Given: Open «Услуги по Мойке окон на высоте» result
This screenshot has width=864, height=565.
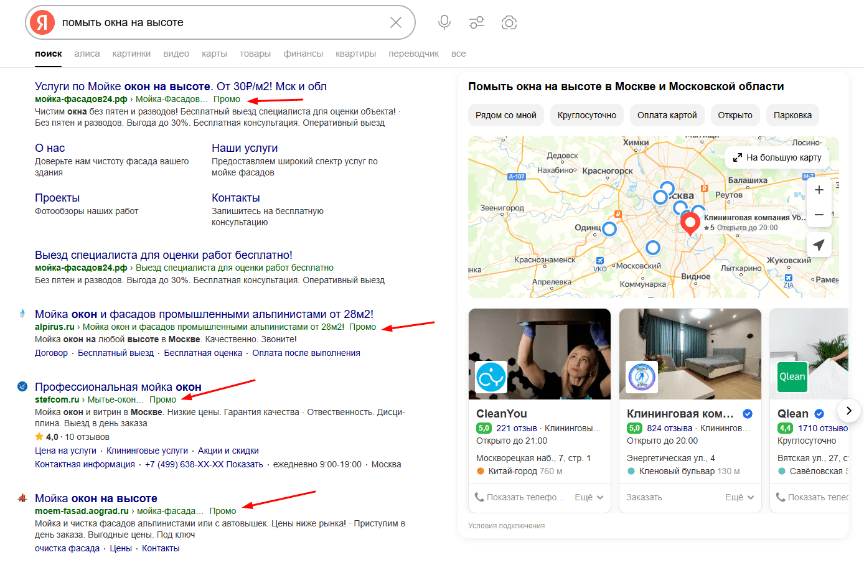Looking at the screenshot, I should [181, 86].
